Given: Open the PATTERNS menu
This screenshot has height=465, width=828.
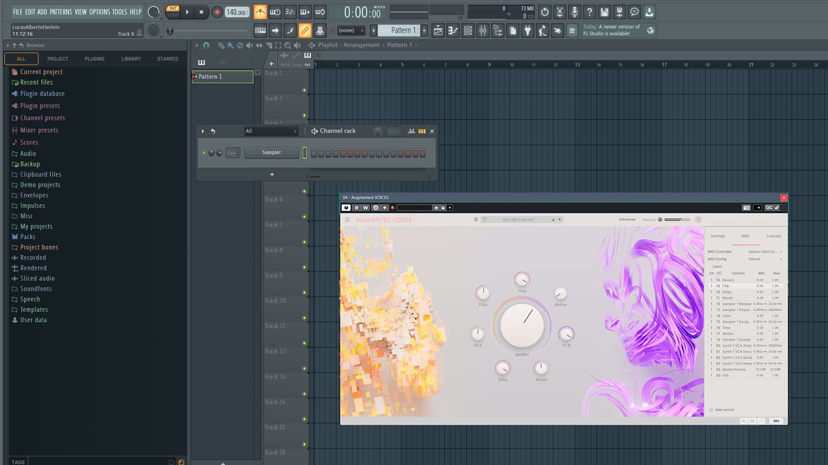Looking at the screenshot, I should [x=61, y=12].
